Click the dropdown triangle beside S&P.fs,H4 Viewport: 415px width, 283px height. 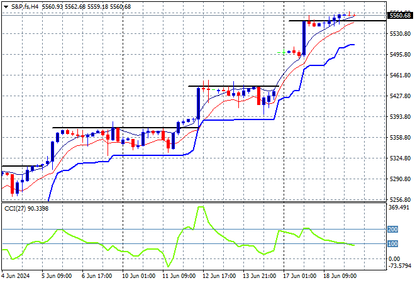coord(6,7)
